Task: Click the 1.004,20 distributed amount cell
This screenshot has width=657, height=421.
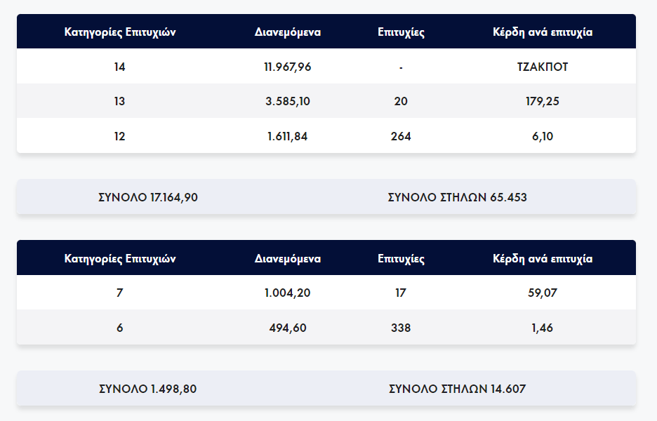Action: [288, 293]
